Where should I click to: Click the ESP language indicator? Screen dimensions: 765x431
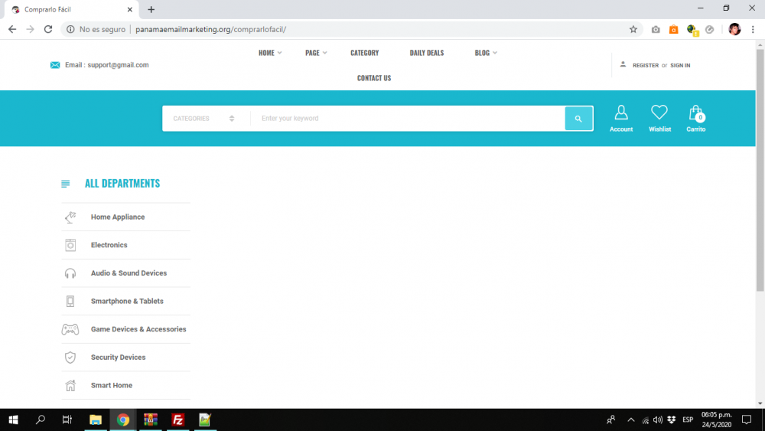(x=688, y=420)
